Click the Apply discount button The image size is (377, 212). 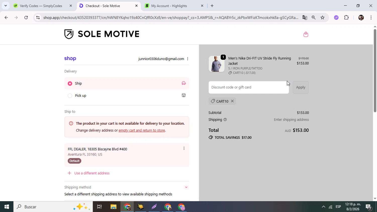(x=301, y=87)
